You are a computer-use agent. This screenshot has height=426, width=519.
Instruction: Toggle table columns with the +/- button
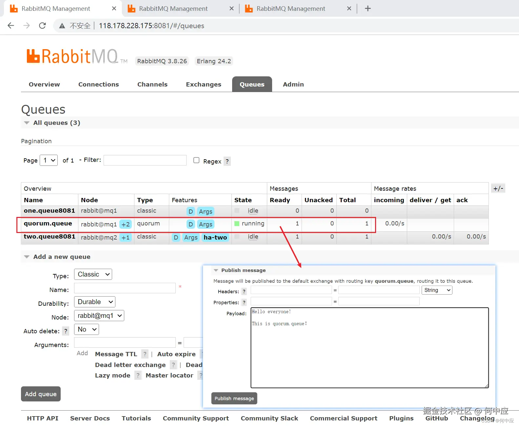[498, 188]
